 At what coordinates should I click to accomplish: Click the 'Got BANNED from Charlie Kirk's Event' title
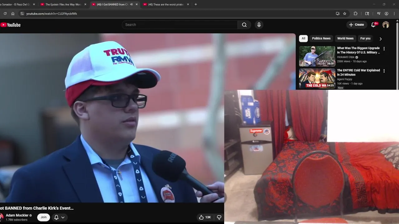pos(37,208)
